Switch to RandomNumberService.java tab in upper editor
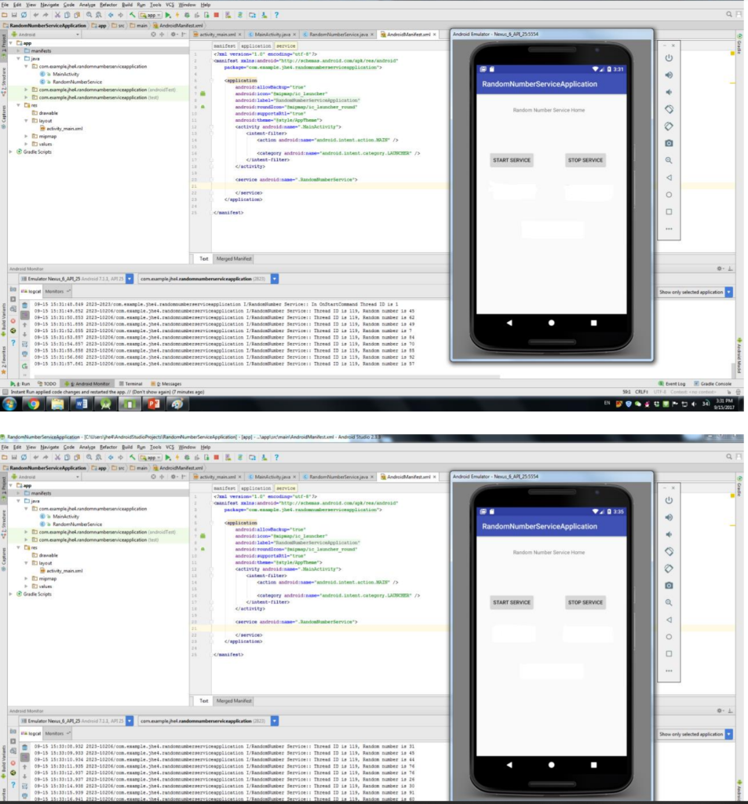The width and height of the screenshot is (748, 804). (x=338, y=35)
